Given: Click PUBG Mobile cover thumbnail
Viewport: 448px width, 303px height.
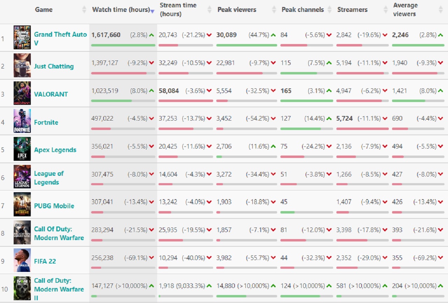Looking at the screenshot, I should coord(22,204).
